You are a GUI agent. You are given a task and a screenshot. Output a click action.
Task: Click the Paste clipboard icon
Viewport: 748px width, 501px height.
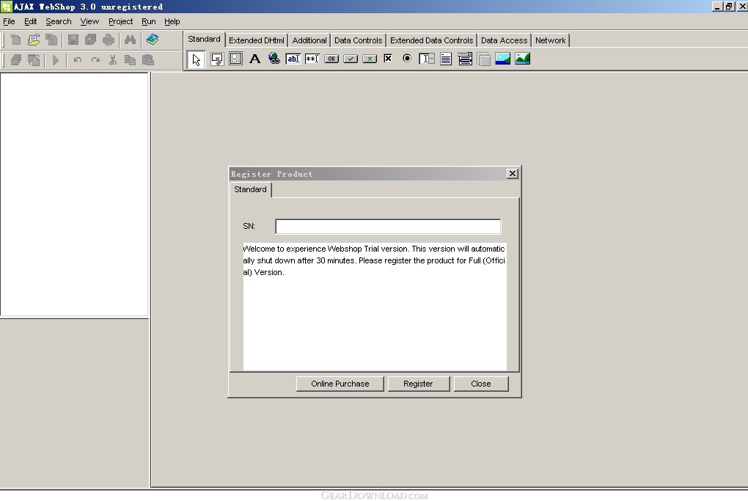(x=148, y=60)
